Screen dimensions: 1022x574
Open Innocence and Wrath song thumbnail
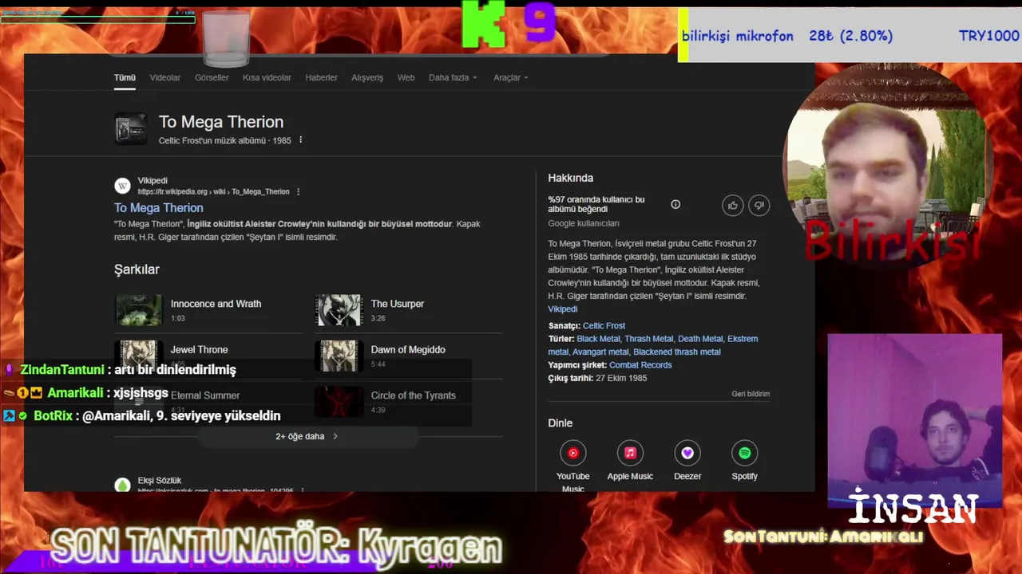[138, 310]
